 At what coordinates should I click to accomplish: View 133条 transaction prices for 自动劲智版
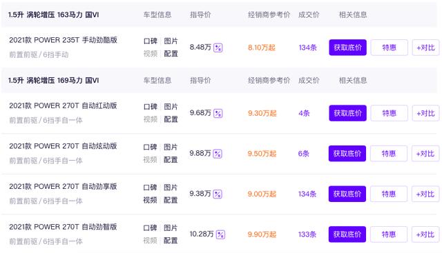(307, 234)
